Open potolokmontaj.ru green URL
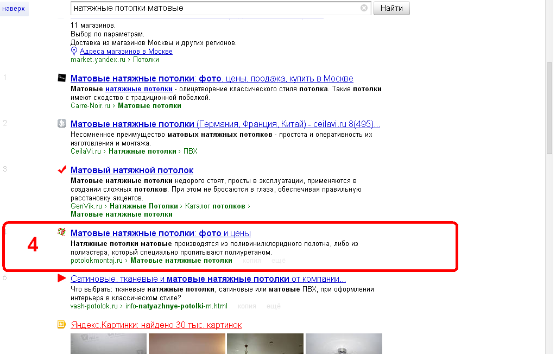 (x=97, y=261)
